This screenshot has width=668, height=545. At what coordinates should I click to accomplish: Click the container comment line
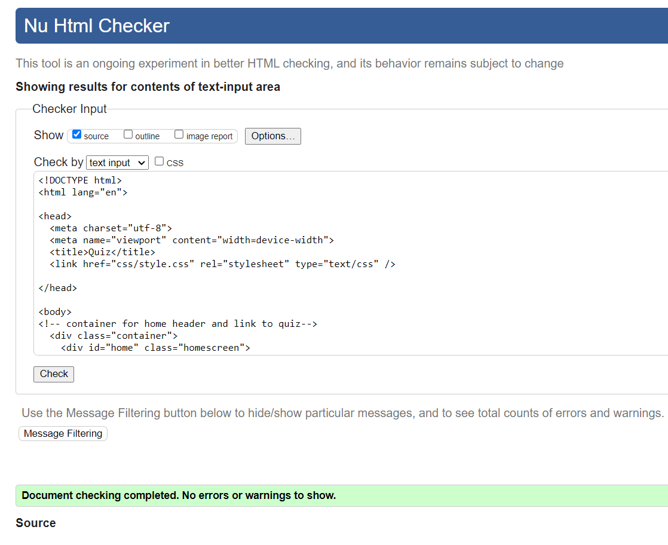coord(177,323)
